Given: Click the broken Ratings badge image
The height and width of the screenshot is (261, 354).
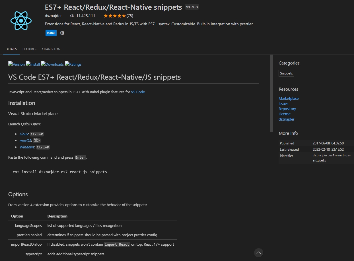Looking at the screenshot, I should click(x=73, y=64).
